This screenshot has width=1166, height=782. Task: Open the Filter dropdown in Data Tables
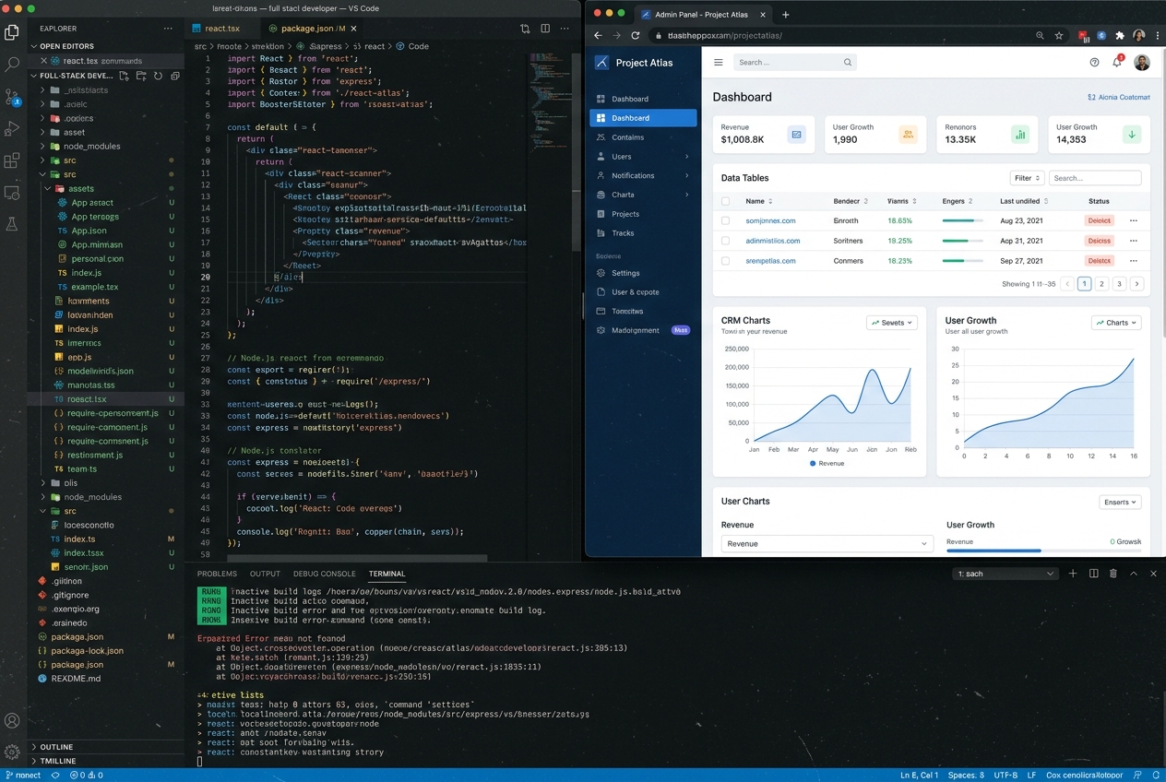1027,178
